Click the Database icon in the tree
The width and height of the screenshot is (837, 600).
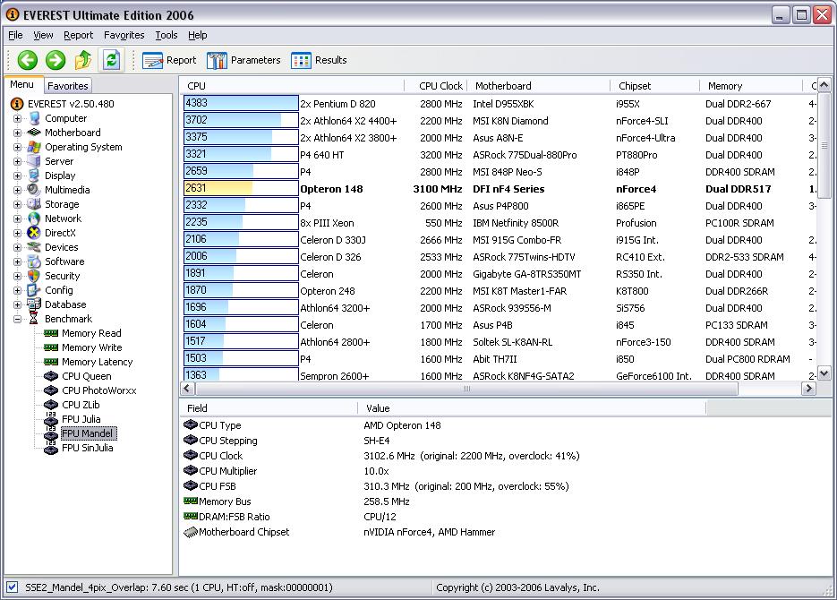pyautogui.click(x=34, y=304)
